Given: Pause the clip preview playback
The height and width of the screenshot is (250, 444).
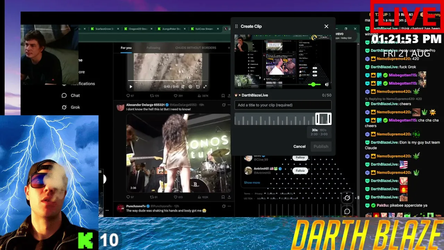Looking at the screenshot, I should click(239, 84).
